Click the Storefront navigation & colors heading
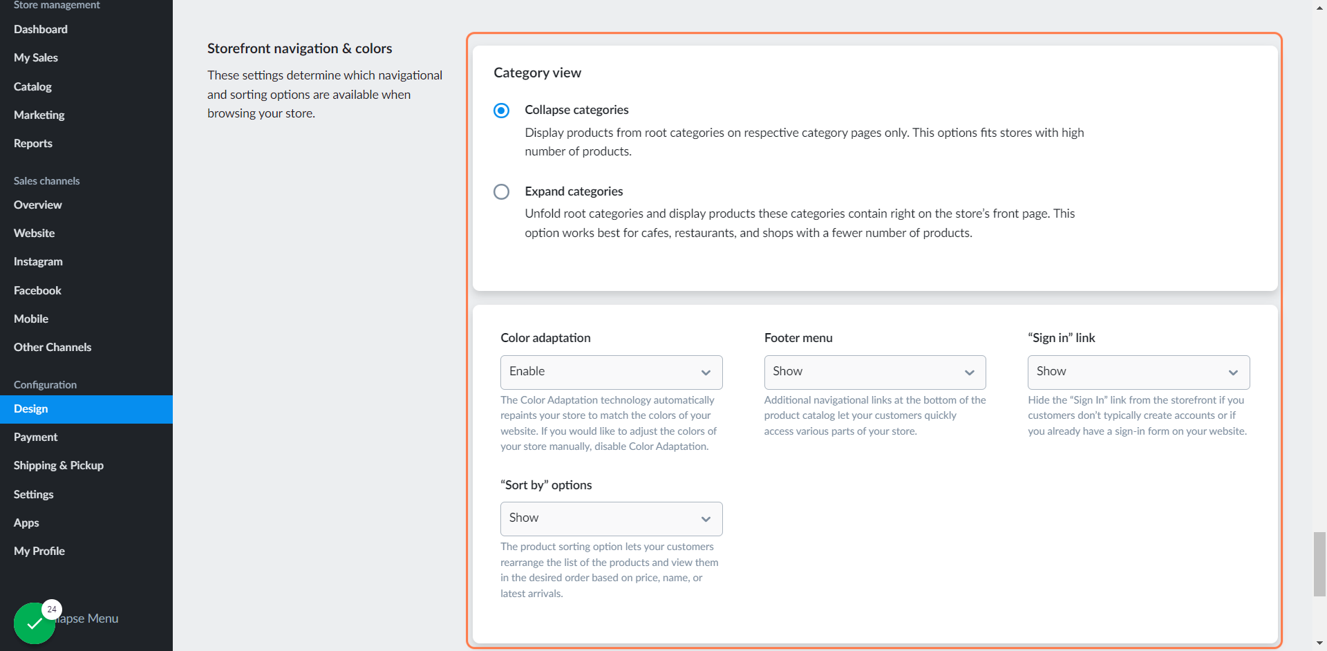Viewport: 1327px width, 651px height. click(x=299, y=48)
